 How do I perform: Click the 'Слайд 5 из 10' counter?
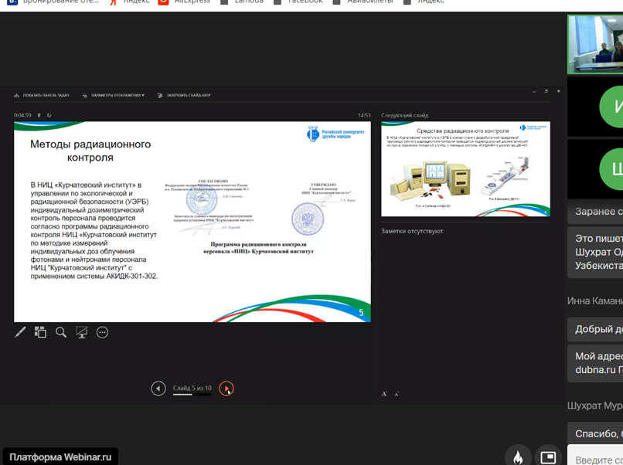pyautogui.click(x=192, y=388)
